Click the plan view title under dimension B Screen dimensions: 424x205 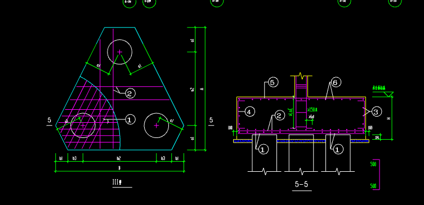coord(117,182)
